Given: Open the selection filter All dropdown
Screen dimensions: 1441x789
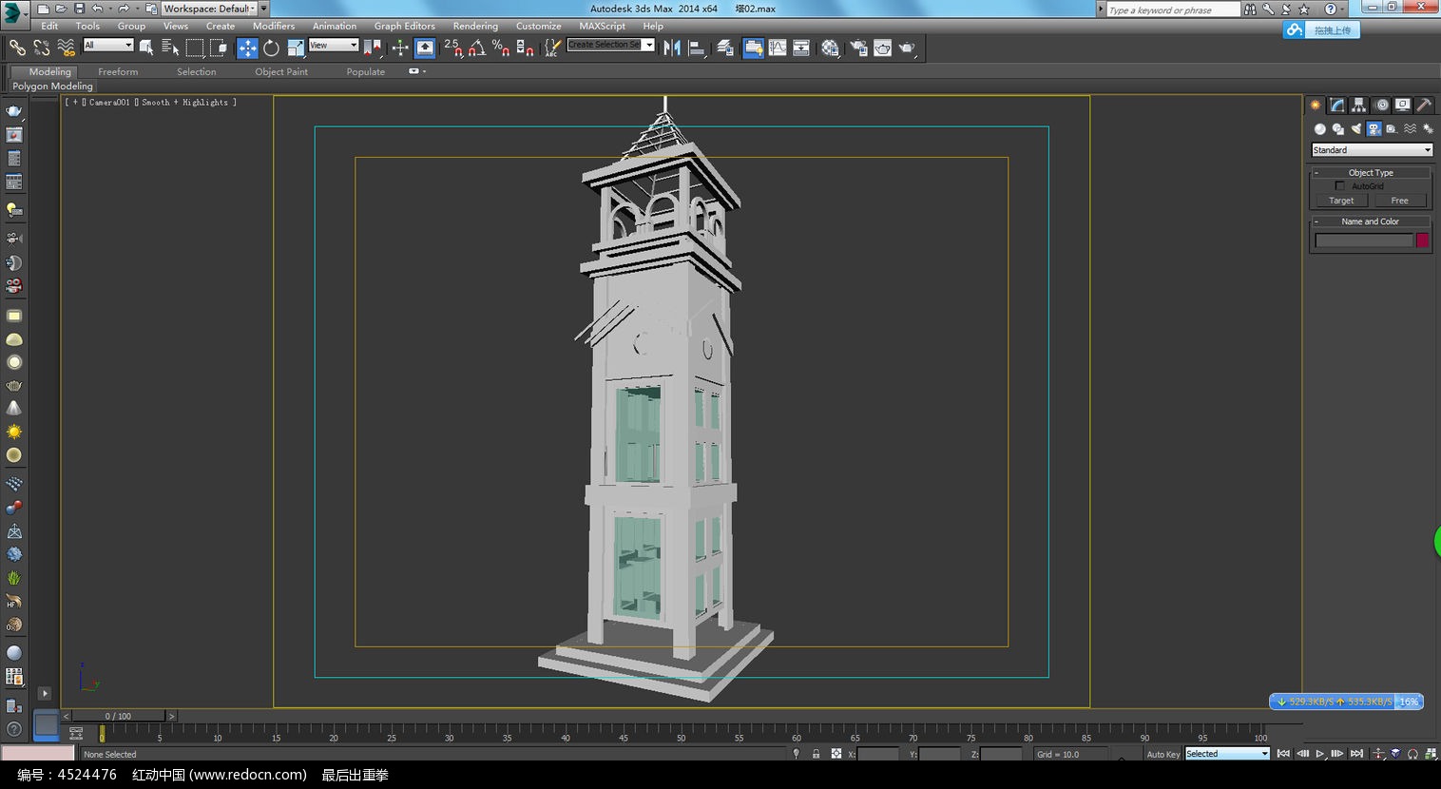Looking at the screenshot, I should (x=108, y=45).
